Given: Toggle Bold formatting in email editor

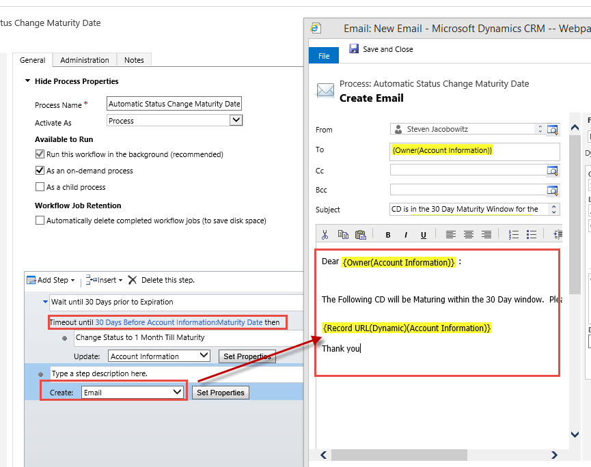Looking at the screenshot, I should point(388,235).
